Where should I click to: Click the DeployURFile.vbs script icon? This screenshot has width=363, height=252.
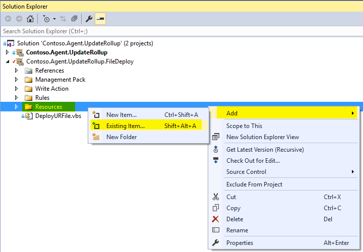click(x=29, y=116)
